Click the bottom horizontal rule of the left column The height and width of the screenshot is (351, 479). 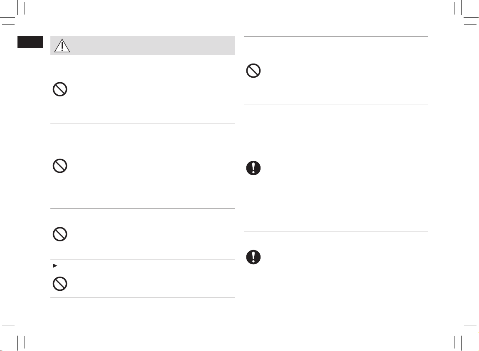tap(142, 297)
